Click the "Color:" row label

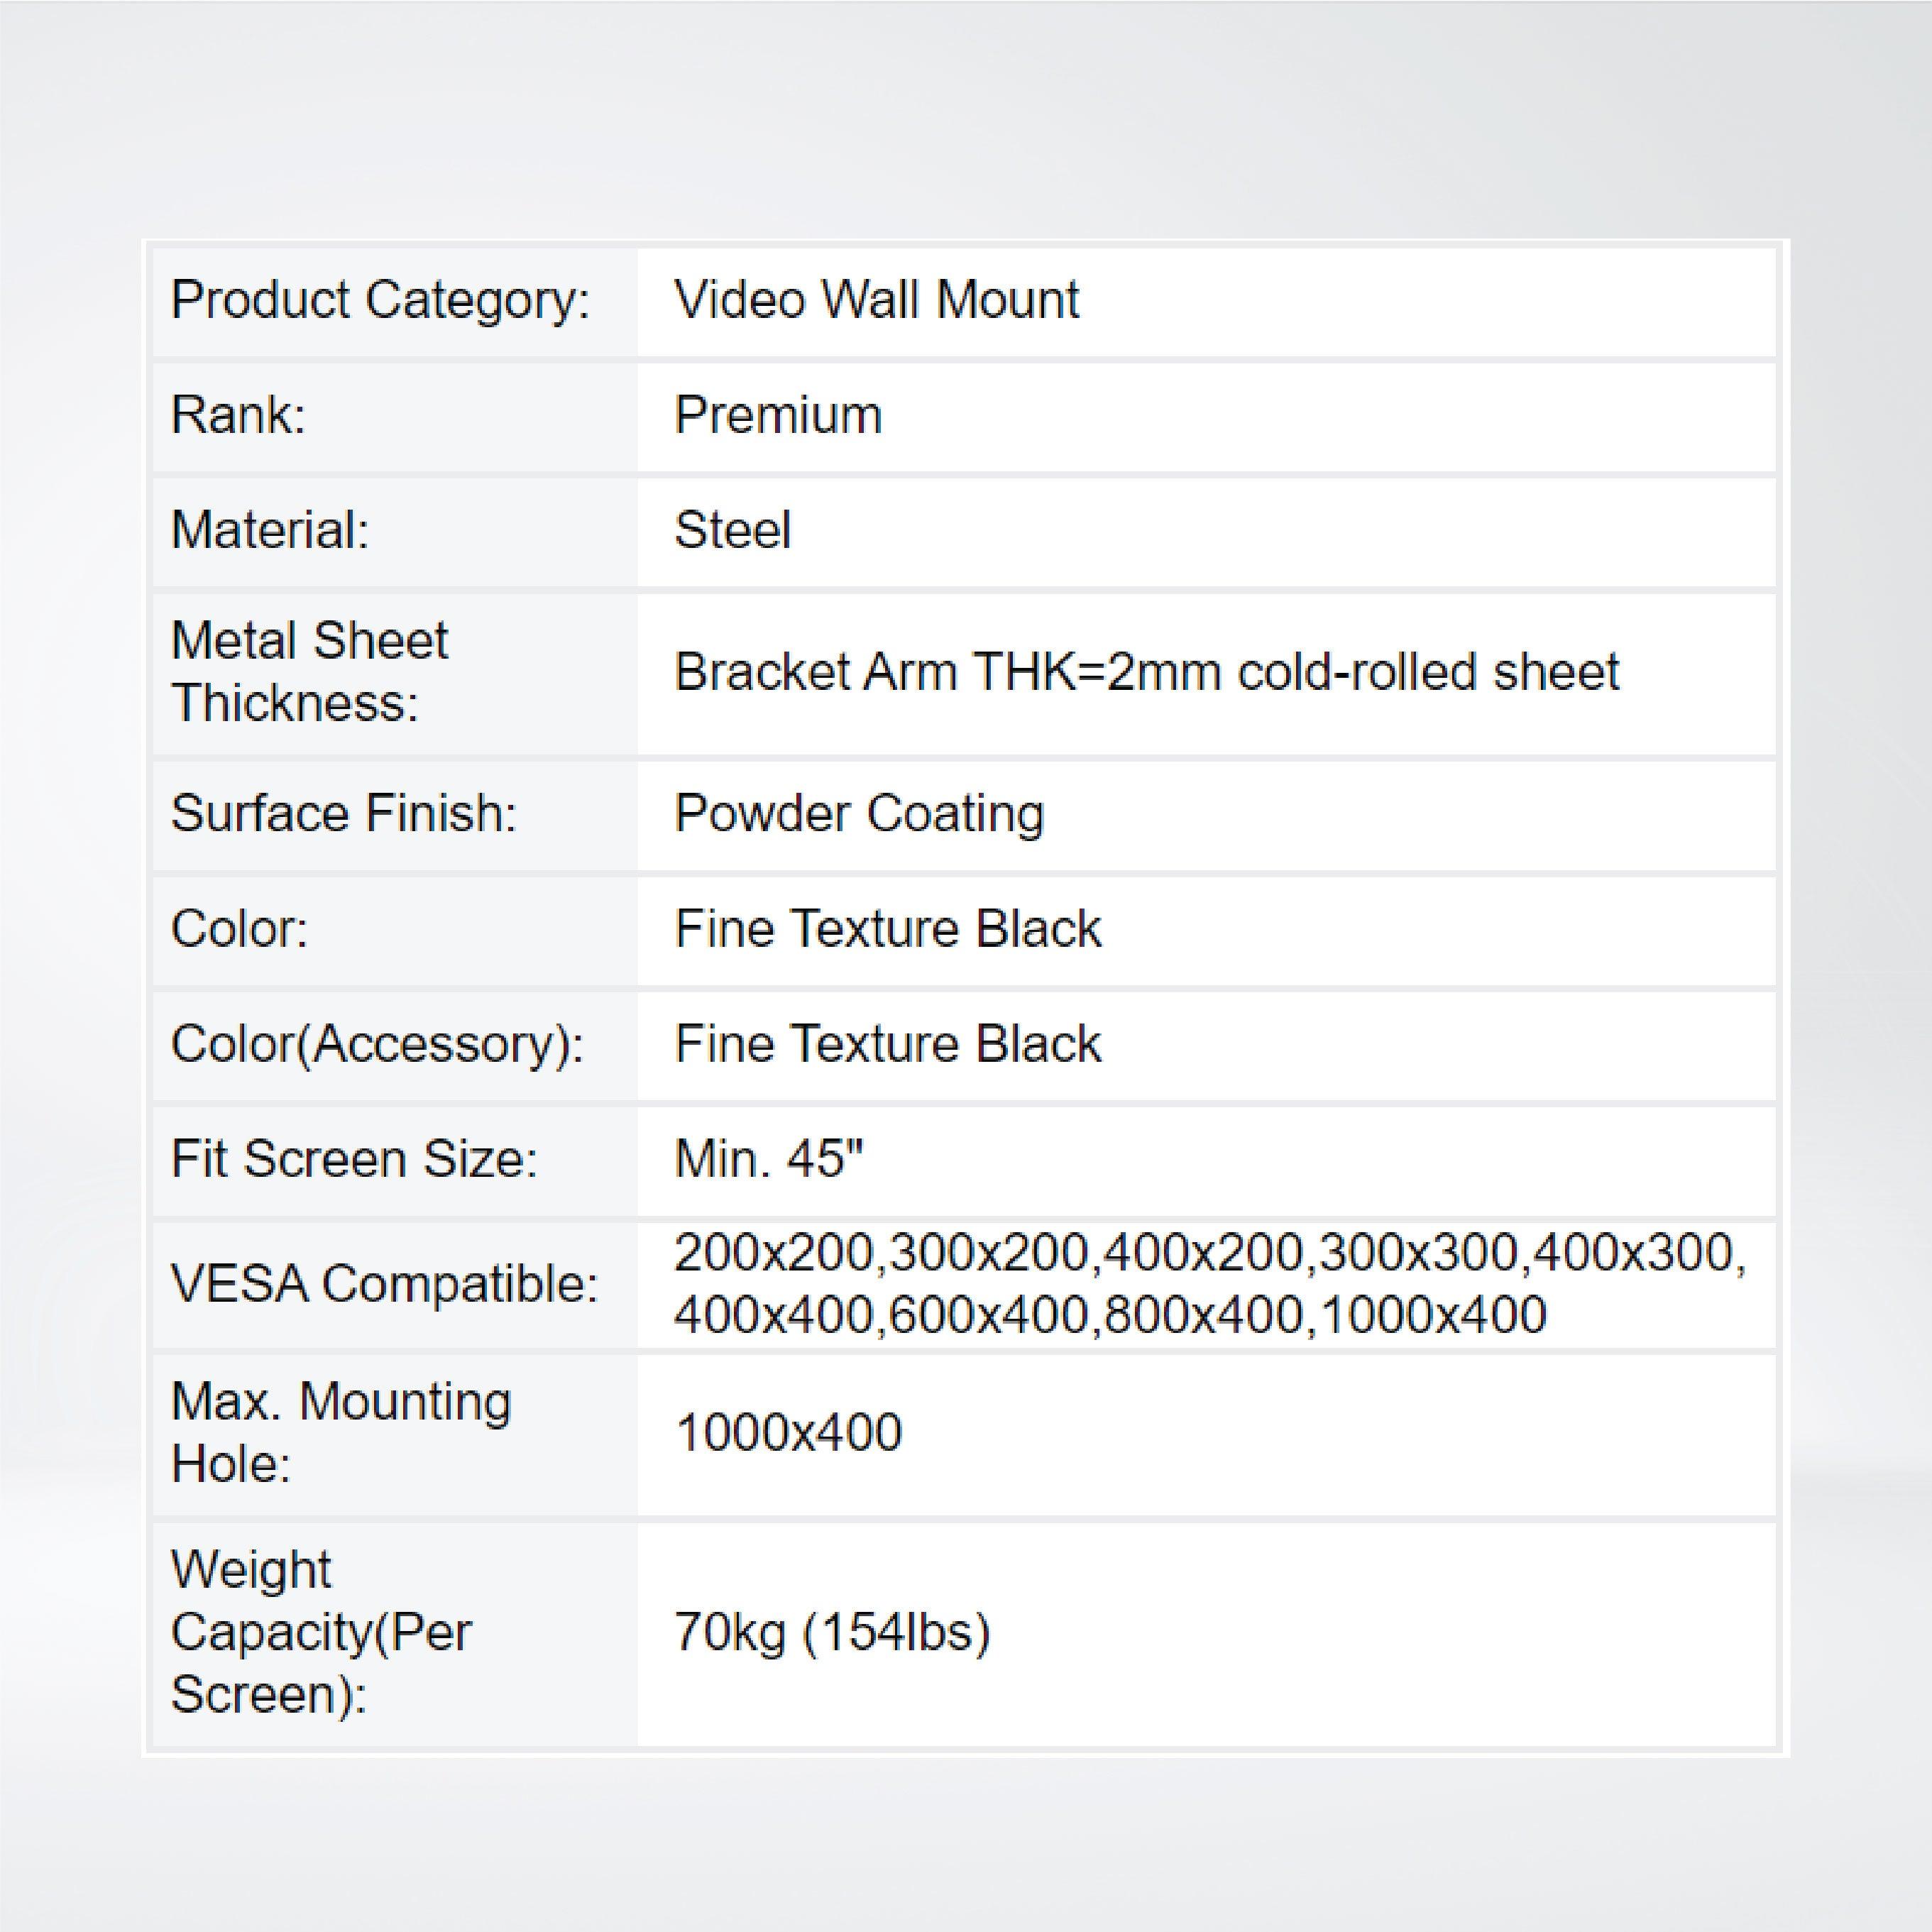tap(239, 928)
